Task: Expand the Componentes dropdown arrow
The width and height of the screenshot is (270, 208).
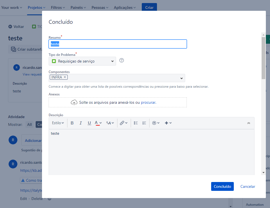Action: click(x=182, y=78)
